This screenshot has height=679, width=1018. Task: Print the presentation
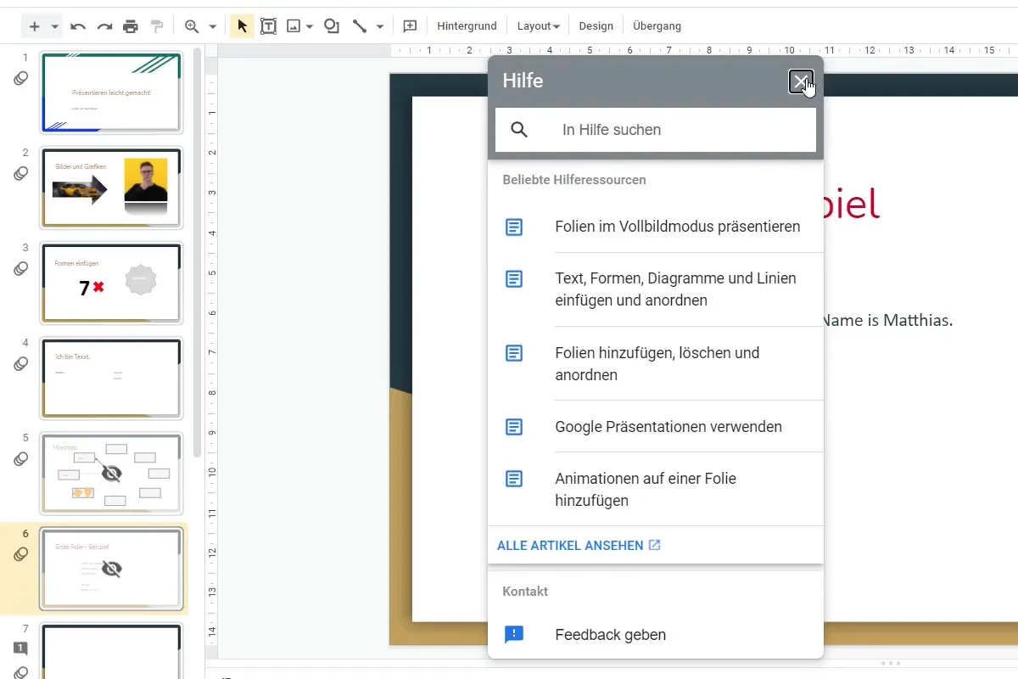131,26
